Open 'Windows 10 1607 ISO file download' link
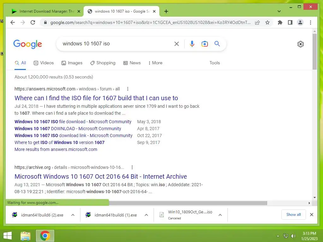323x242 pixels. [x=73, y=122]
